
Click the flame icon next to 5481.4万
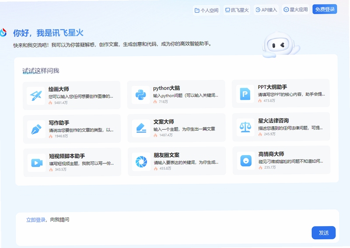coord(50,103)
